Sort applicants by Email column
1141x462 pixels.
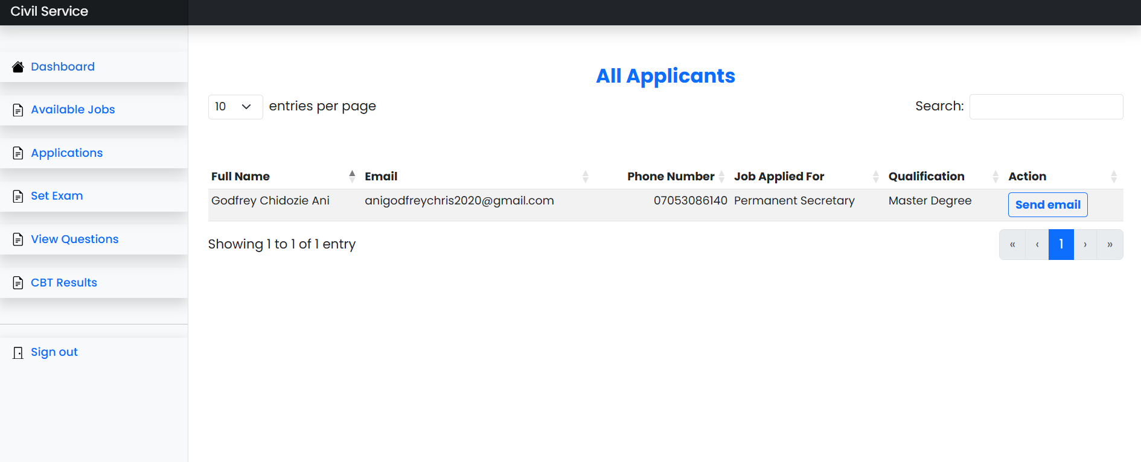[585, 176]
